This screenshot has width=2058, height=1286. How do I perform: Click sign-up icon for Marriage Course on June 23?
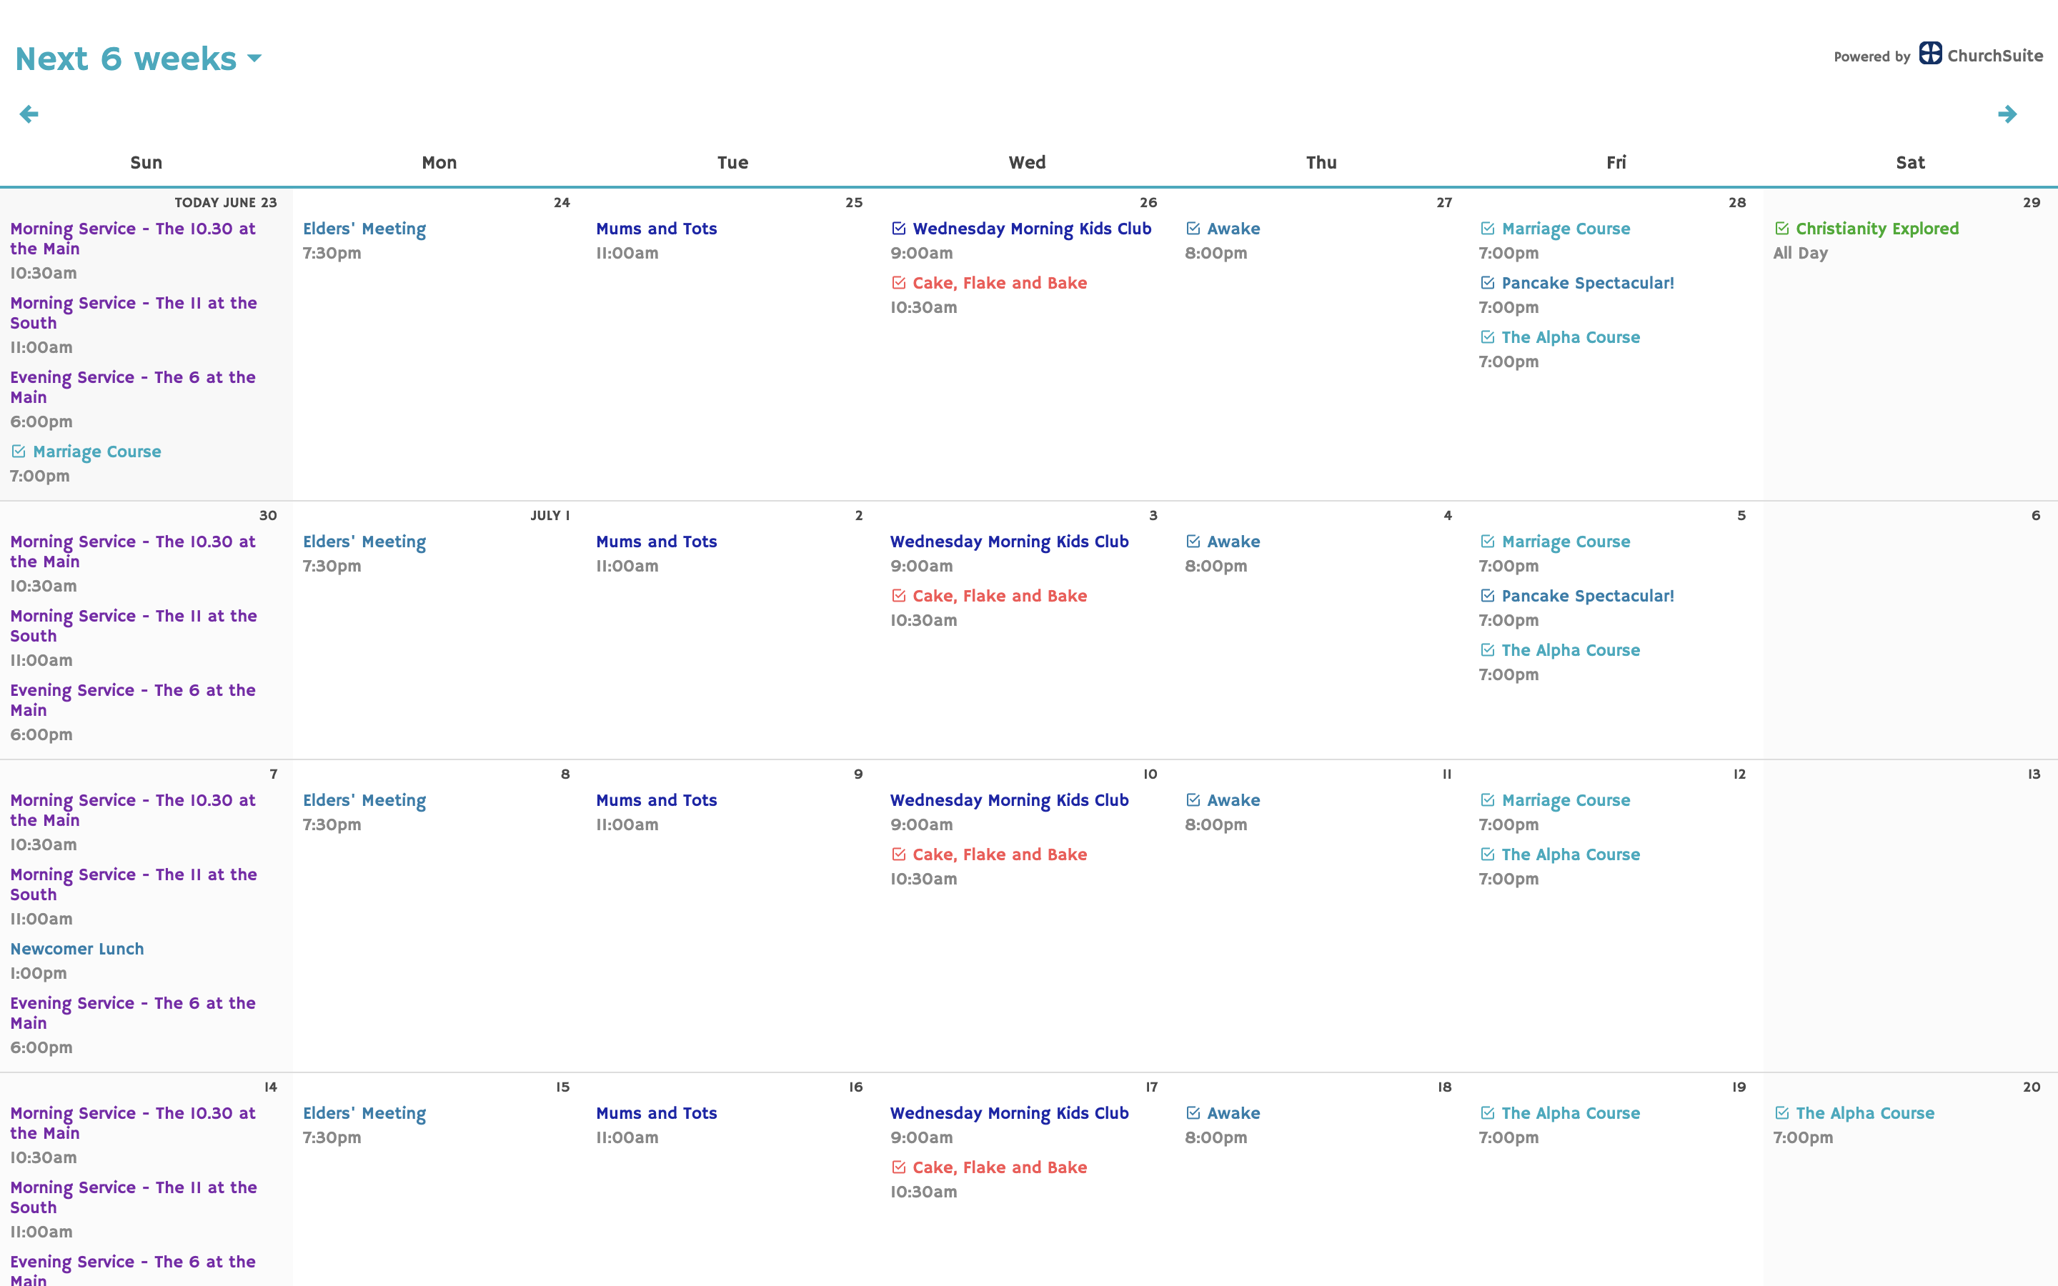19,452
